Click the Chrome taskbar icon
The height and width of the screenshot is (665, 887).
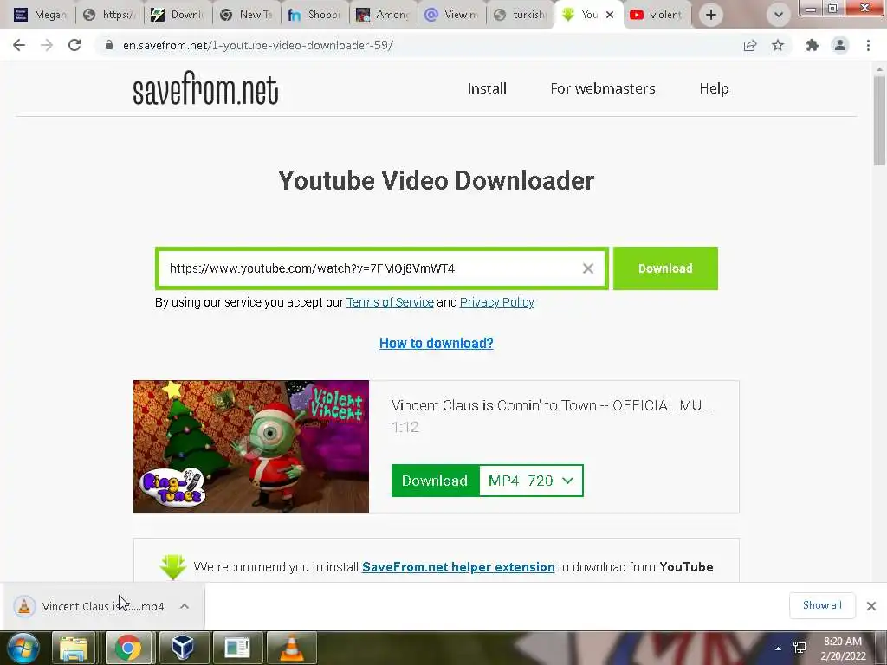128,648
